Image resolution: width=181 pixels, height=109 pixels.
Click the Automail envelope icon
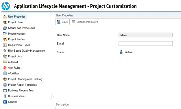(5, 62)
